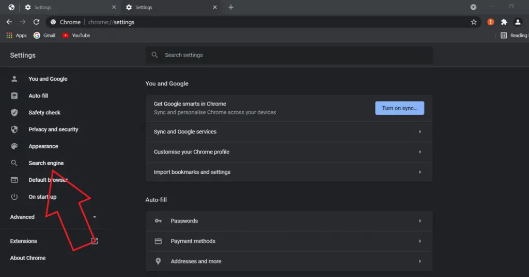Image resolution: width=529 pixels, height=277 pixels.
Task: Click the magnifier icon in Search settings
Action: pyautogui.click(x=154, y=55)
